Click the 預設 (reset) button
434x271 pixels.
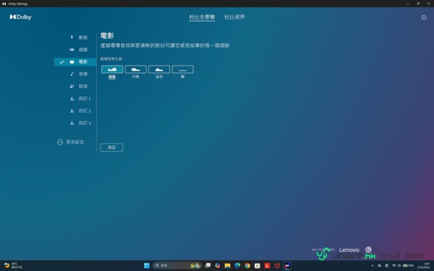[111, 147]
